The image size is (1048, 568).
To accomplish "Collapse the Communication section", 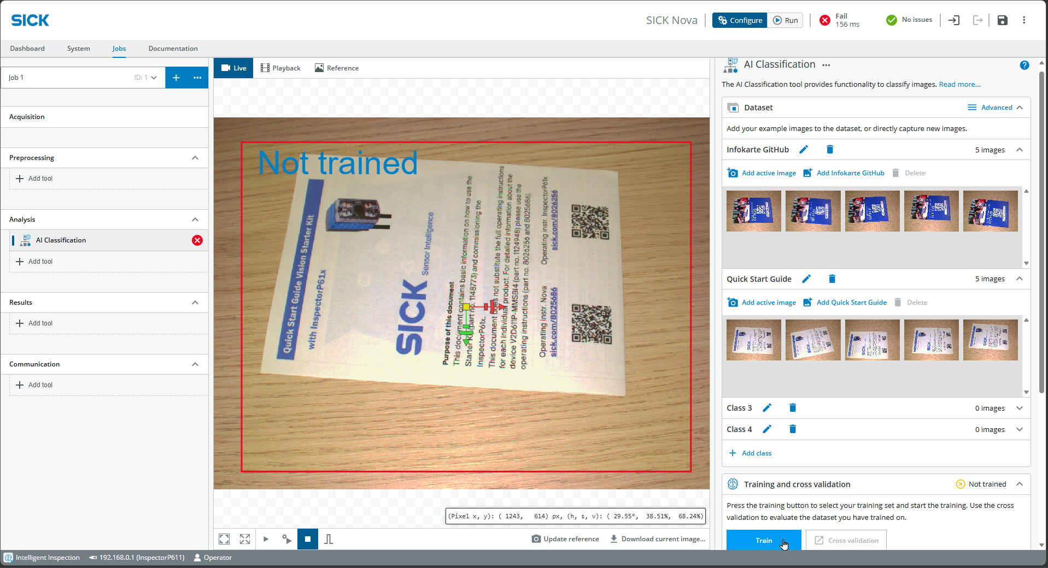I will coord(195,364).
